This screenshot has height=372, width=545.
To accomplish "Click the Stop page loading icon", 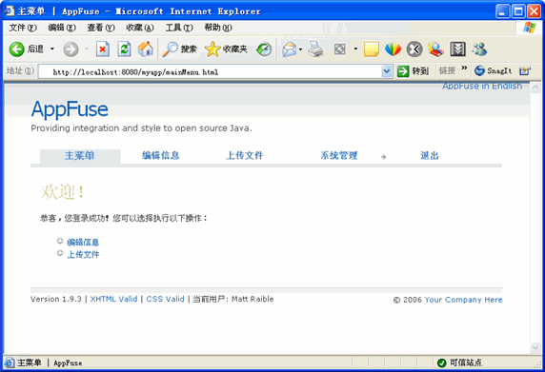I will click(x=103, y=49).
